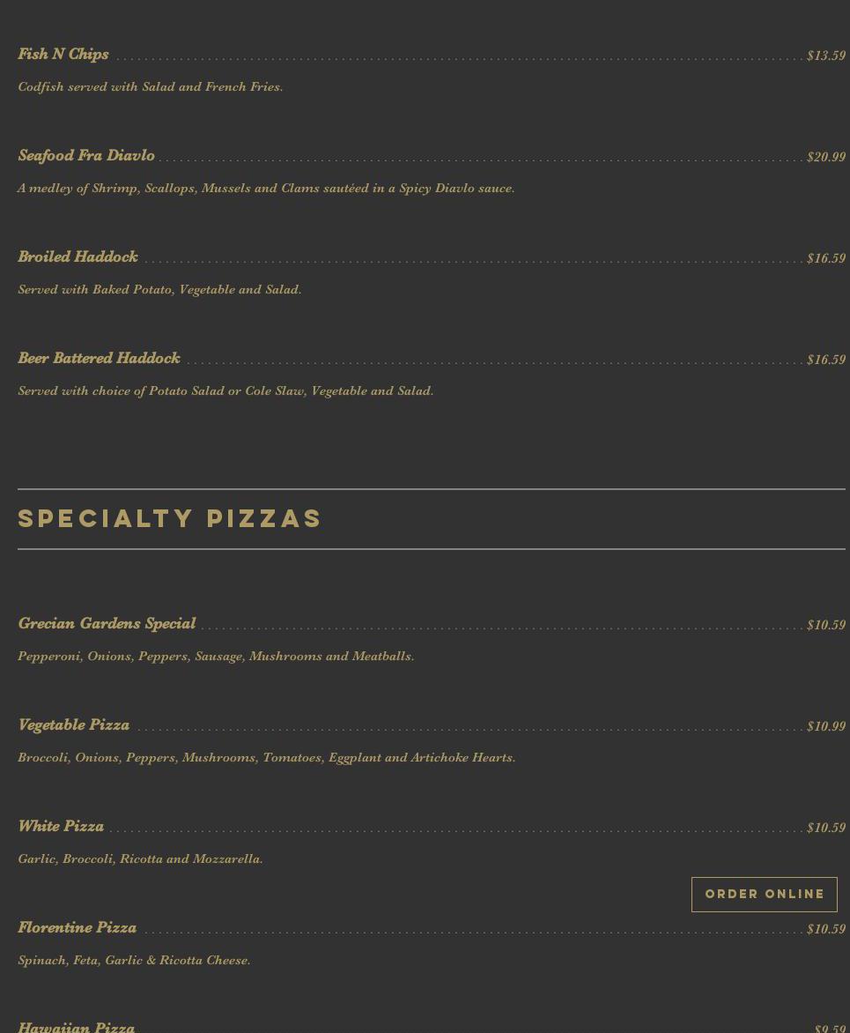Click the Codfish with Salad and French Fries description
Image resolution: width=850 pixels, height=1033 pixels.
[x=151, y=87]
